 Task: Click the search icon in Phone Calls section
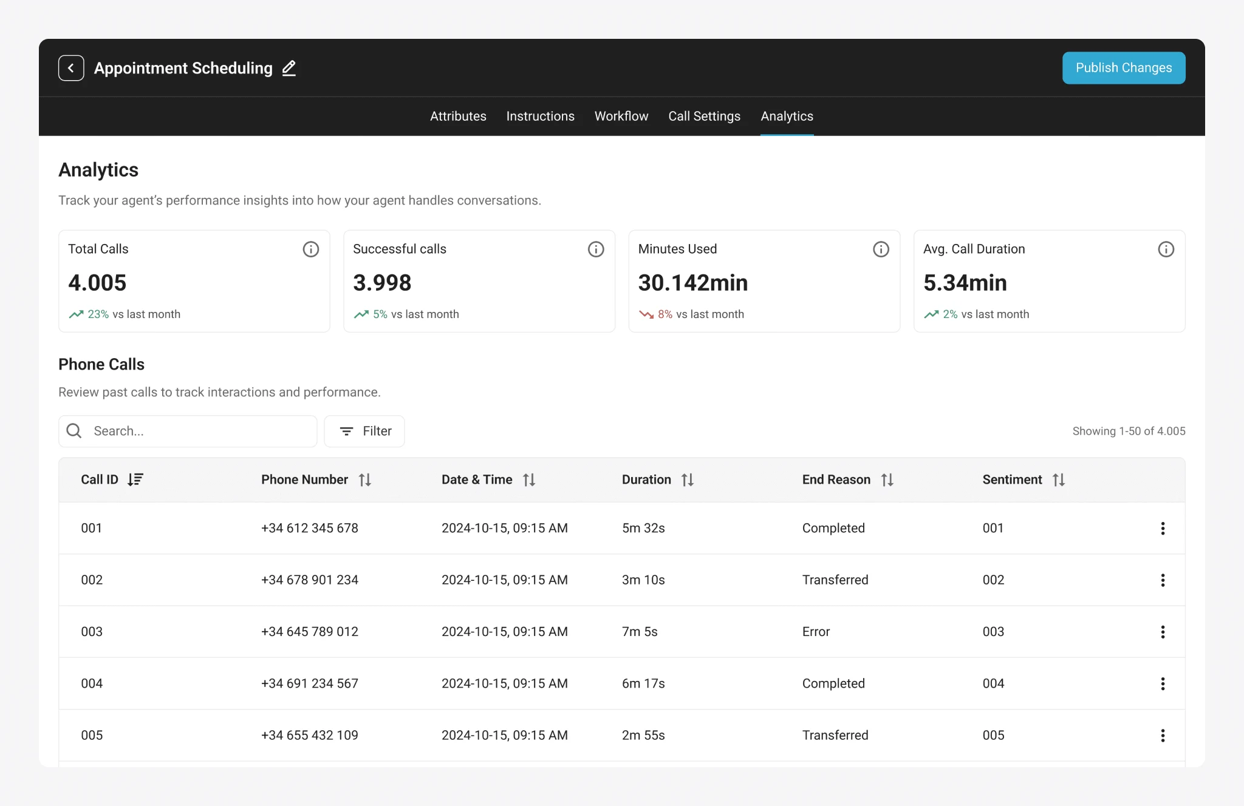75,431
